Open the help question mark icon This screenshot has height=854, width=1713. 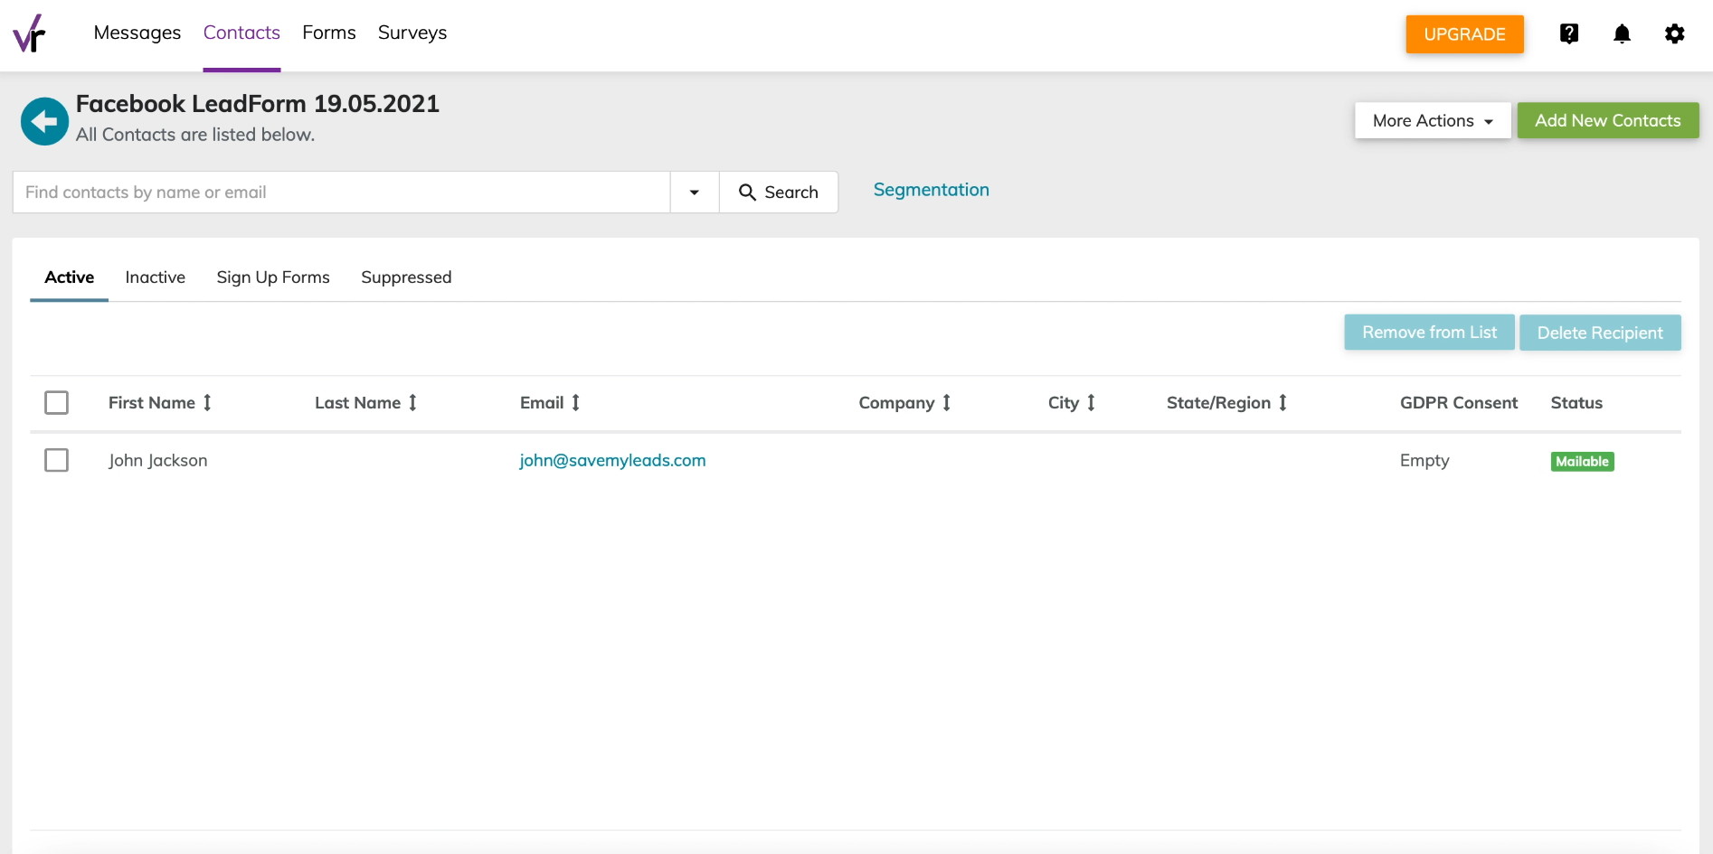click(1569, 33)
